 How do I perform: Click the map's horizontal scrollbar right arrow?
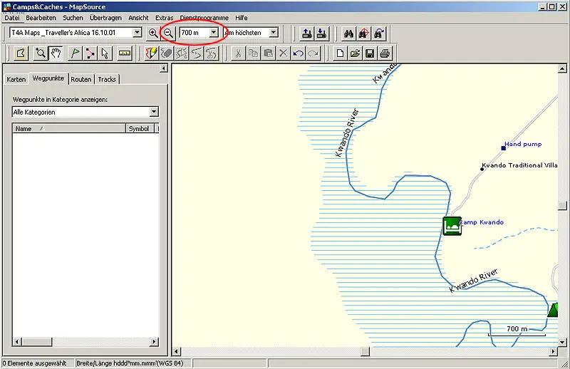pos(554,351)
